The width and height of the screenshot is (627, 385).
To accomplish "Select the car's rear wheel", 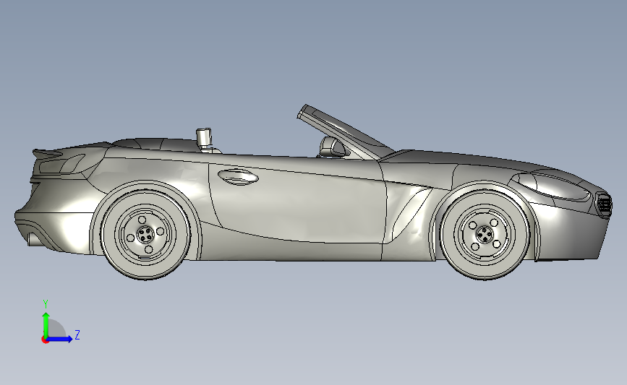I will click(145, 235).
